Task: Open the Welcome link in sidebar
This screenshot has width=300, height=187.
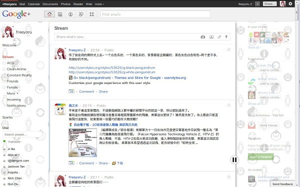Action: click(x=9, y=45)
